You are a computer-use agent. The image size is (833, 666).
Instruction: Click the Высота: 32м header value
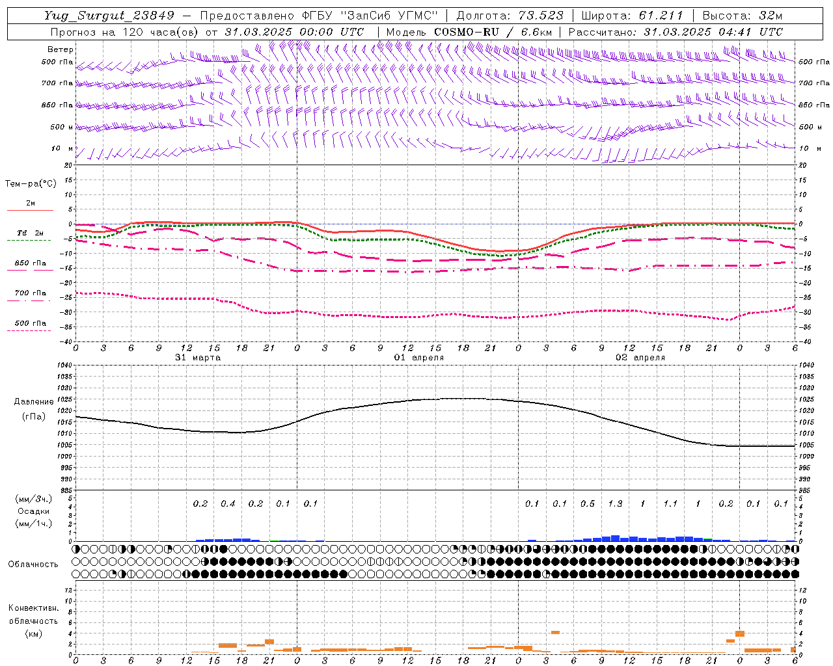point(741,16)
